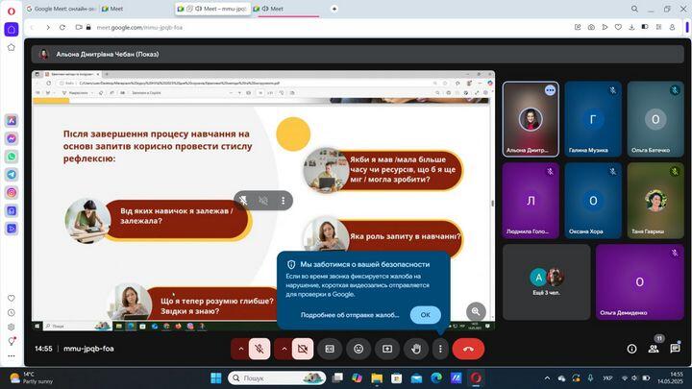
Task: Open Messenger in Opera sidebar
Action: coord(12,138)
